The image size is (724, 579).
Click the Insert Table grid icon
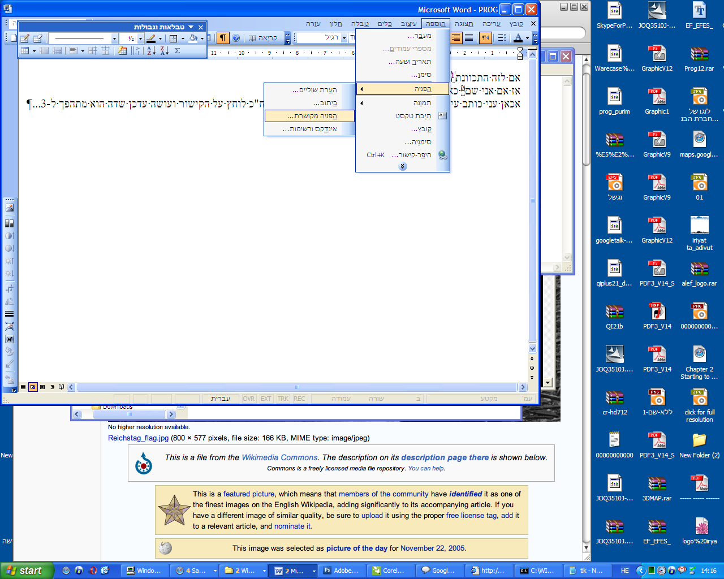coord(25,51)
